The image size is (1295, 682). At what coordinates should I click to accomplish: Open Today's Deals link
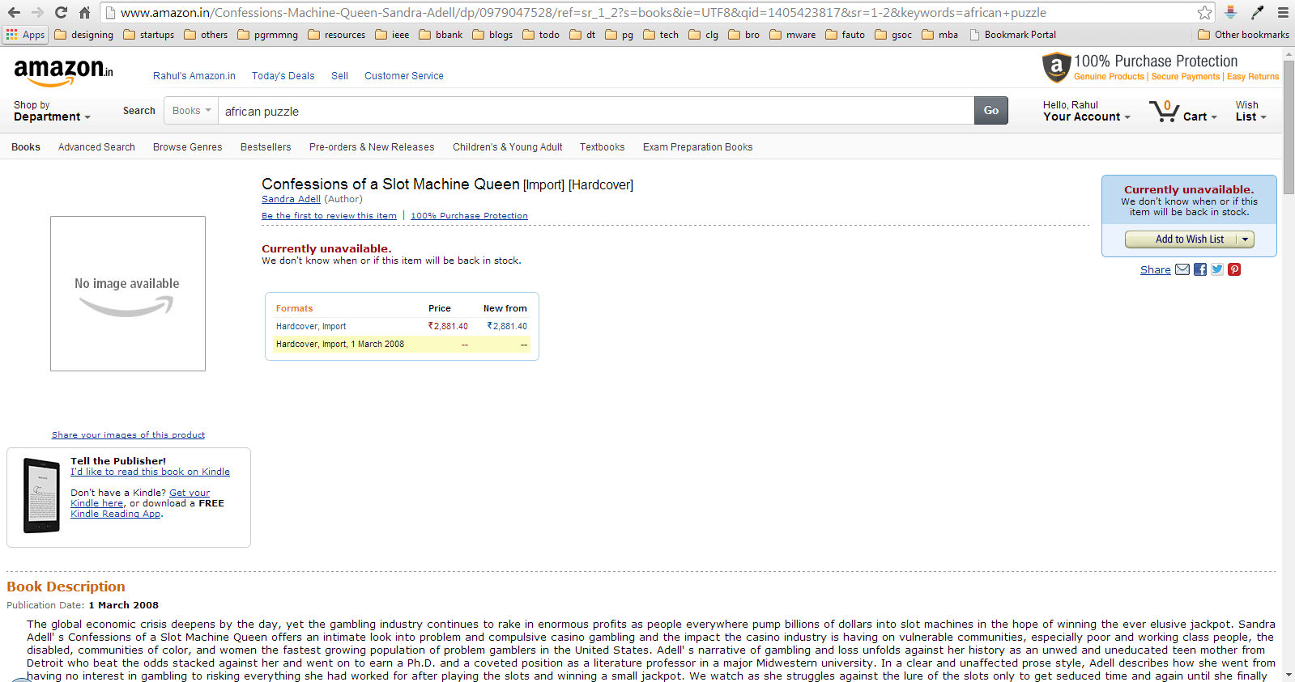[x=283, y=76]
